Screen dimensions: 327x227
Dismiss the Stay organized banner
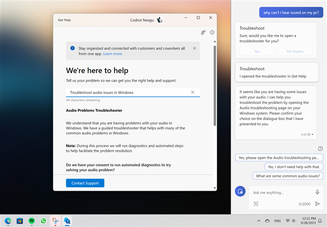pyautogui.click(x=194, y=48)
